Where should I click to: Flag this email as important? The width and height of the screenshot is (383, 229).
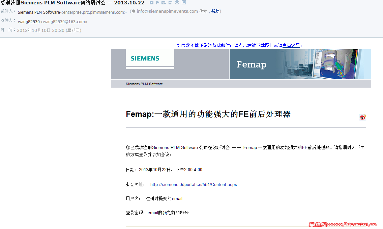[157, 2]
